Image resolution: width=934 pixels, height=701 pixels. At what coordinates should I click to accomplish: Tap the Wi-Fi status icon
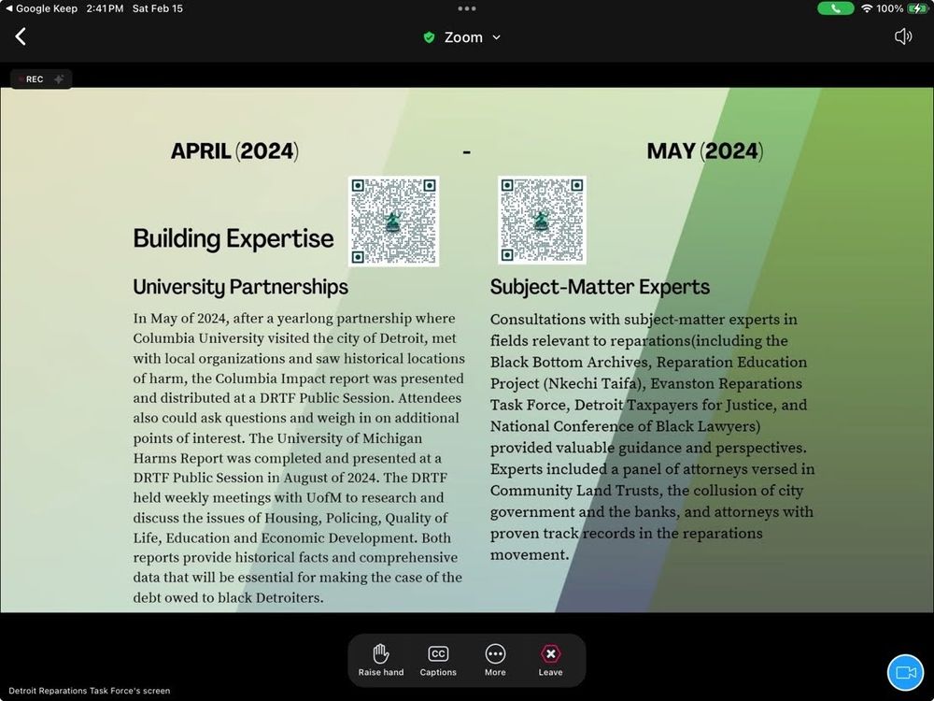click(867, 8)
